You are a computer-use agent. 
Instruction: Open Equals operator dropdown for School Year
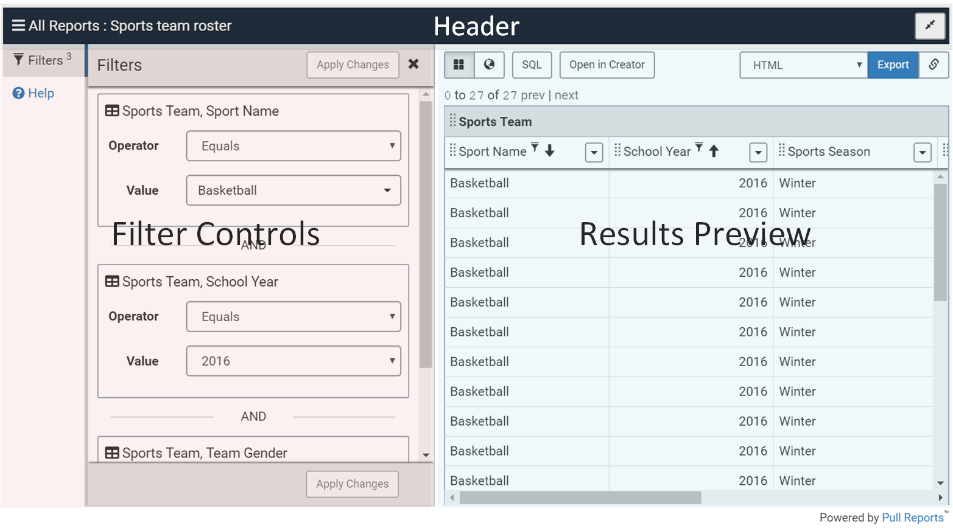pyautogui.click(x=294, y=316)
